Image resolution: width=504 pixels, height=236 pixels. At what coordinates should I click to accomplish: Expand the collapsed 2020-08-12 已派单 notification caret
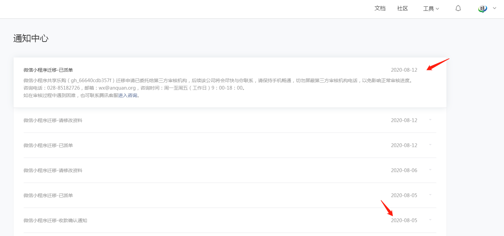[430, 145]
